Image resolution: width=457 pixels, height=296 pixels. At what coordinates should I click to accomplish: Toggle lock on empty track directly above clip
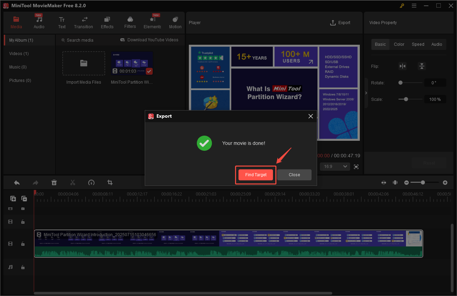[x=23, y=222]
